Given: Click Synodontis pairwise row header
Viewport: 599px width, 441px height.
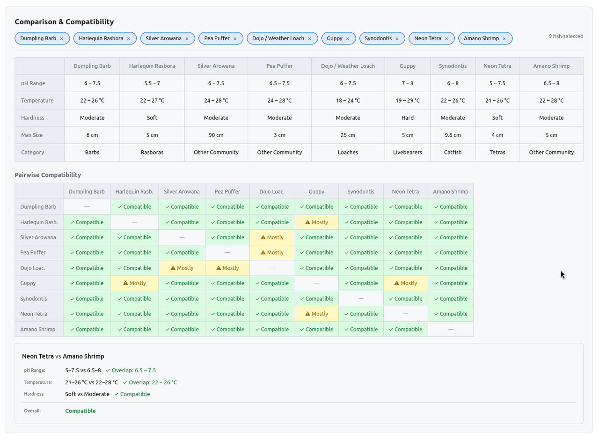Looking at the screenshot, I should (39, 299).
